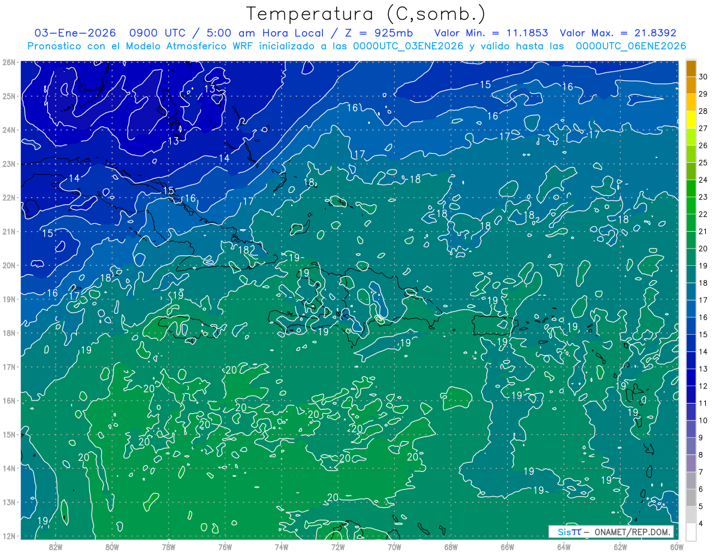Click the "182" contour label near Cuba

point(247,249)
